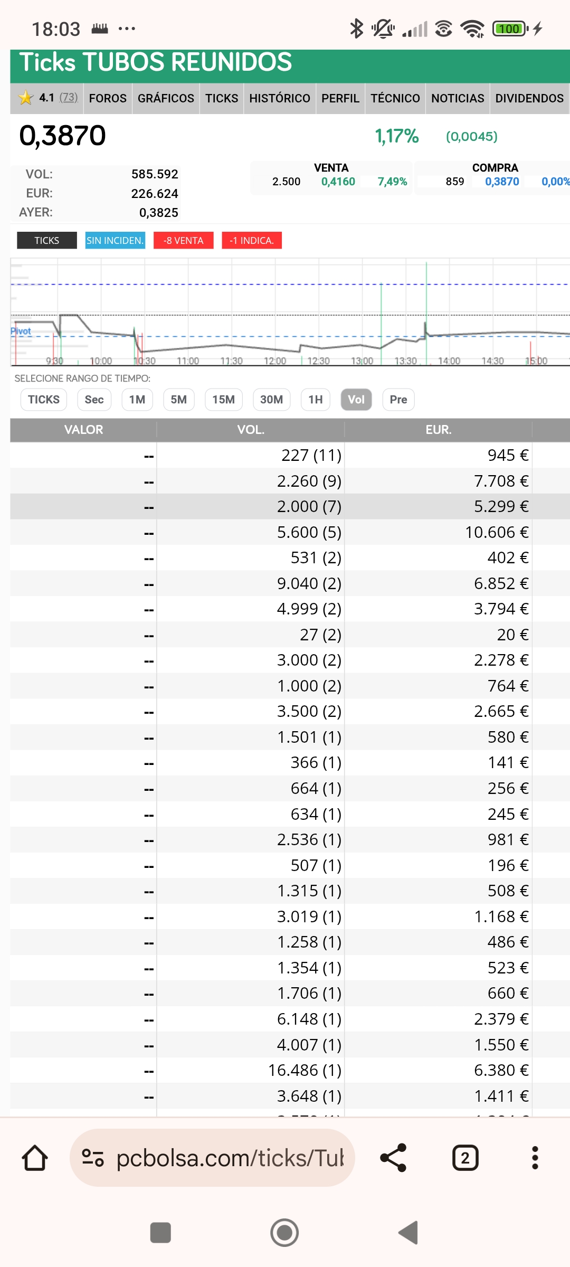Open the tab switcher showing 2 tabs
Screen dimensions: 570x1267
pos(465,1158)
